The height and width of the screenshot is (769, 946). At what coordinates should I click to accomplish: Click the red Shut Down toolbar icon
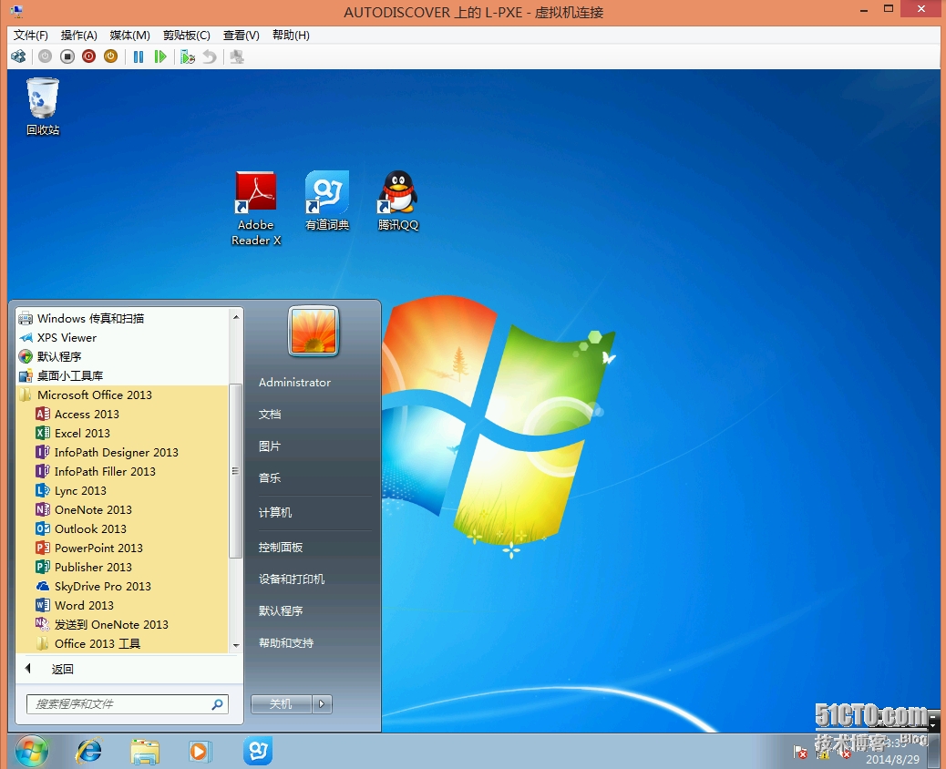click(x=88, y=56)
